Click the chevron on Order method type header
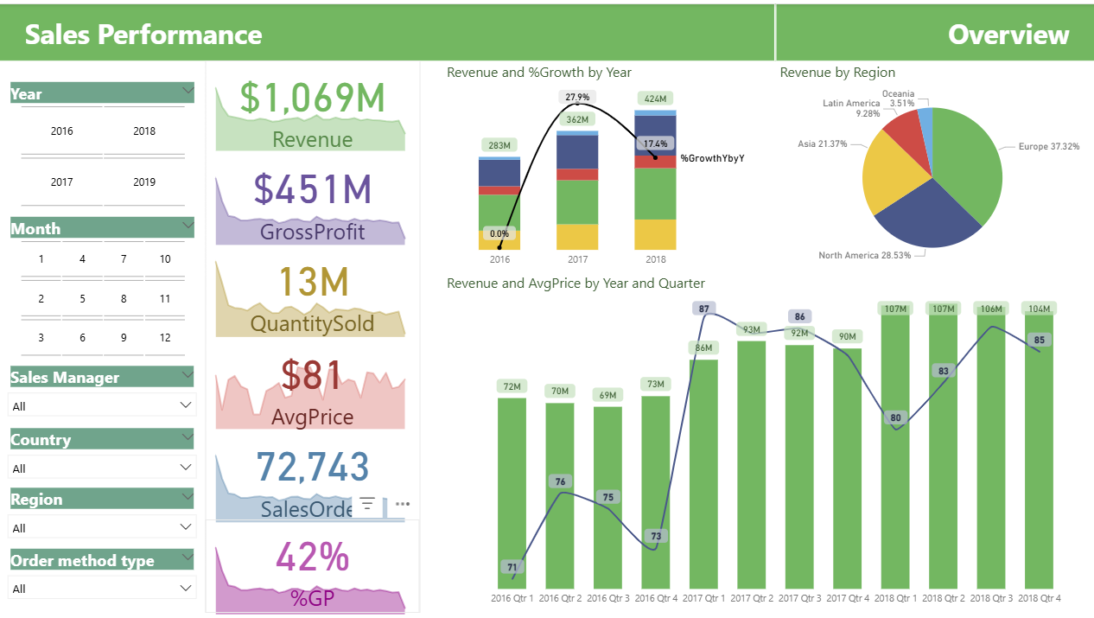The width and height of the screenshot is (1094, 618). click(188, 557)
